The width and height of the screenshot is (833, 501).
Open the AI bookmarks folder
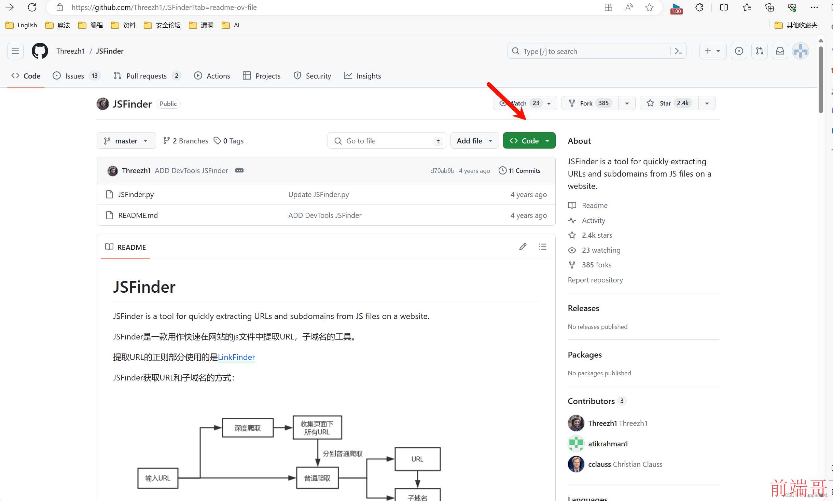pos(231,25)
